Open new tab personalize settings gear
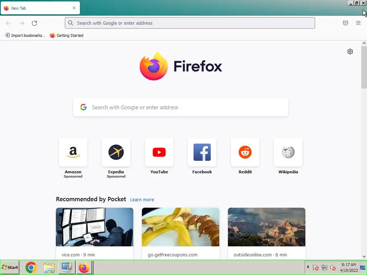The width and height of the screenshot is (367, 275). 350,52
